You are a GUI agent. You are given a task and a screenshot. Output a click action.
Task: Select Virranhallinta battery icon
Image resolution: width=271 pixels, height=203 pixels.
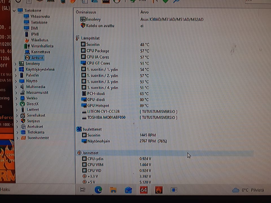pyautogui.click(x=27, y=46)
